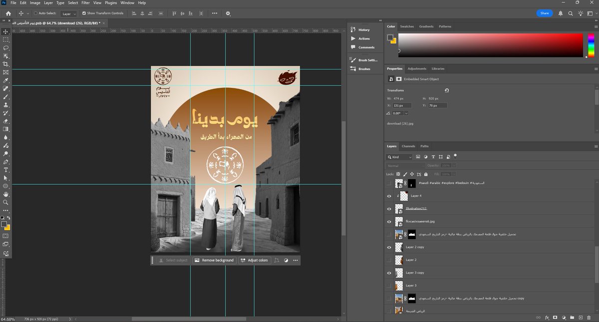Delete layer using trash icon
The image size is (599, 322).
tap(590, 317)
